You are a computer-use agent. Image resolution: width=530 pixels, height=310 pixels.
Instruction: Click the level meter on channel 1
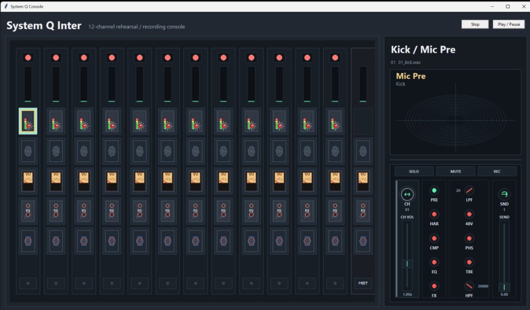28,84
